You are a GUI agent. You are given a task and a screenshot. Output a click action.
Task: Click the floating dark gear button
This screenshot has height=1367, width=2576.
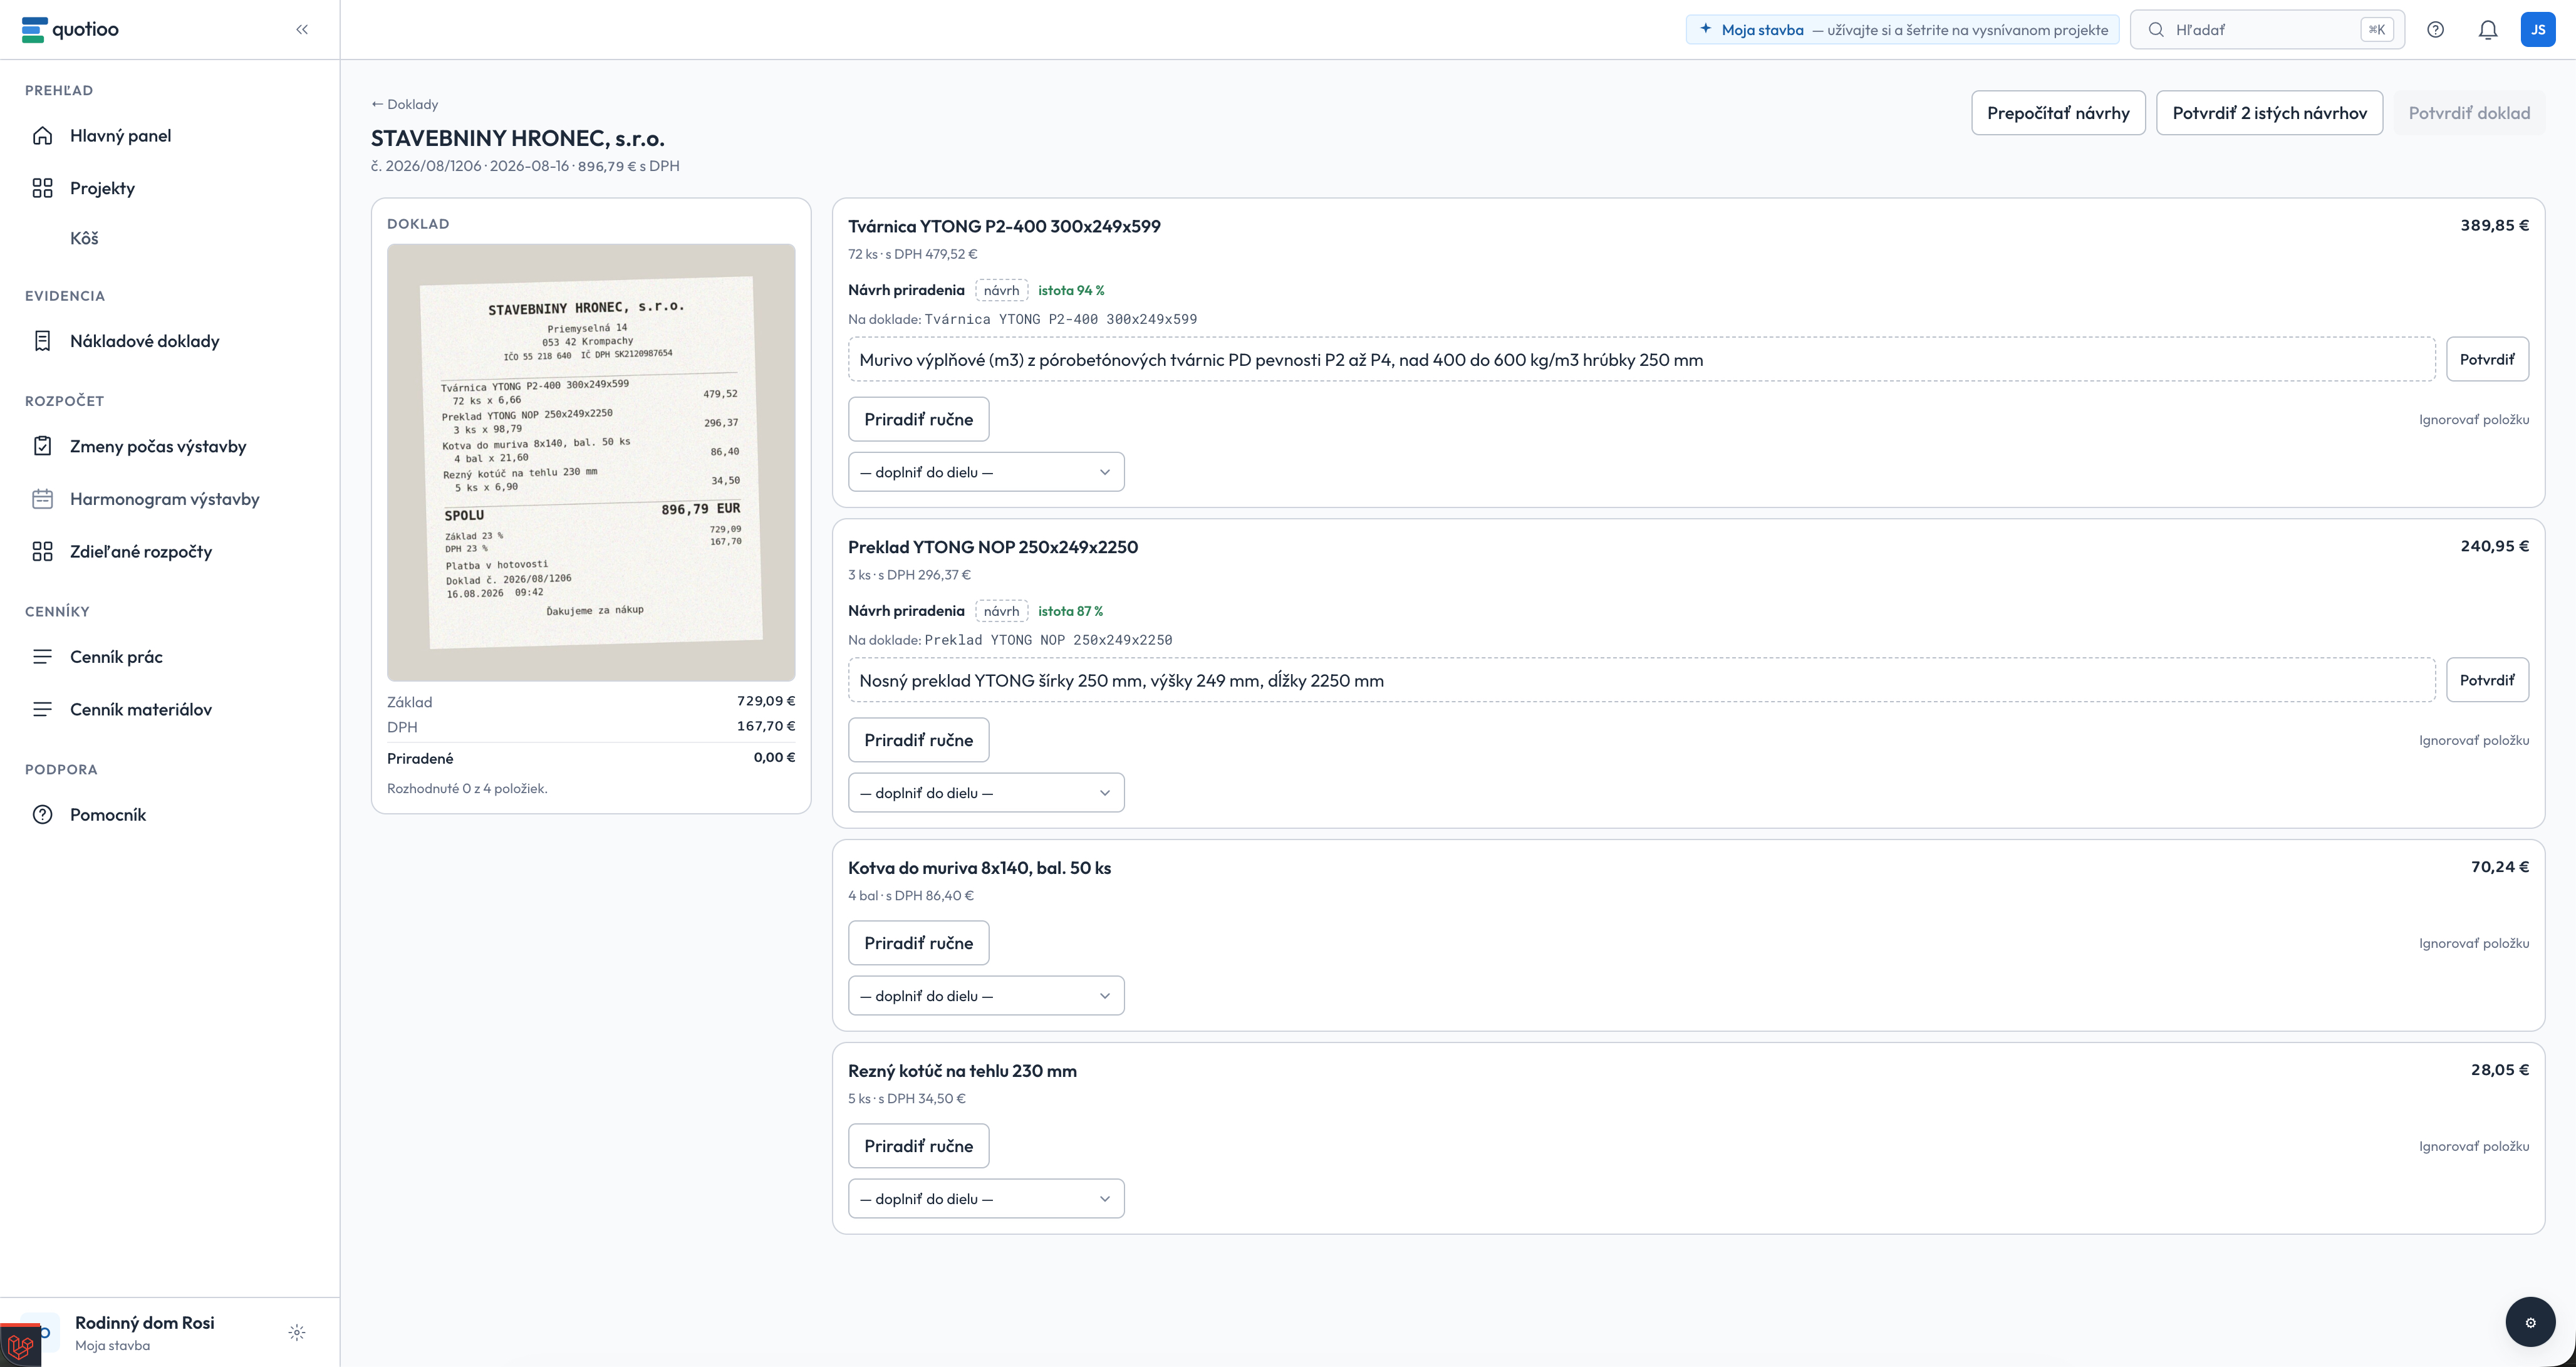2530,1323
